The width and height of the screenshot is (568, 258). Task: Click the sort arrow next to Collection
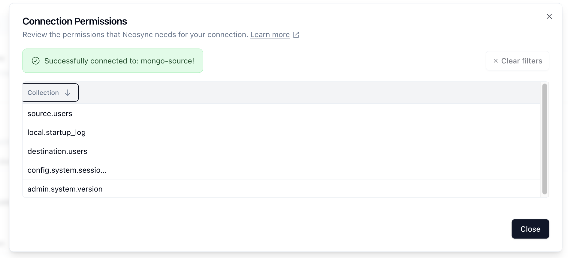[68, 93]
